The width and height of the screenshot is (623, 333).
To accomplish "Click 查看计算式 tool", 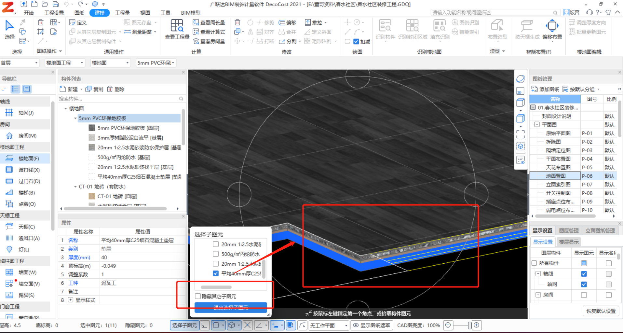I will (x=209, y=32).
